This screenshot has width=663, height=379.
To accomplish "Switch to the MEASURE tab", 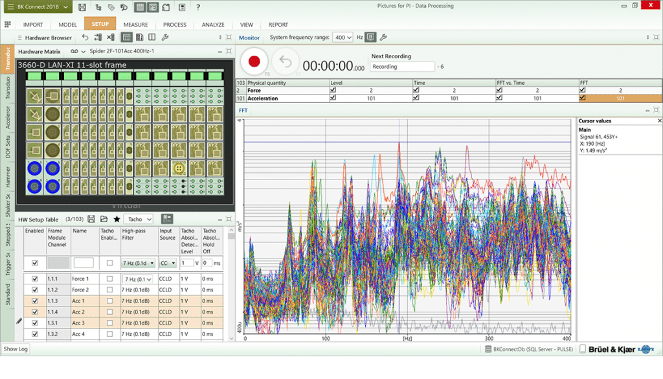I will pyautogui.click(x=136, y=25).
